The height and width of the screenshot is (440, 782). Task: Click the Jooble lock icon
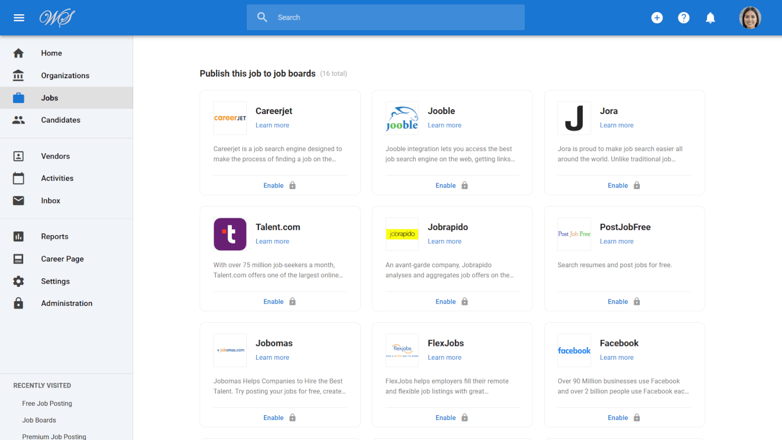tap(465, 185)
